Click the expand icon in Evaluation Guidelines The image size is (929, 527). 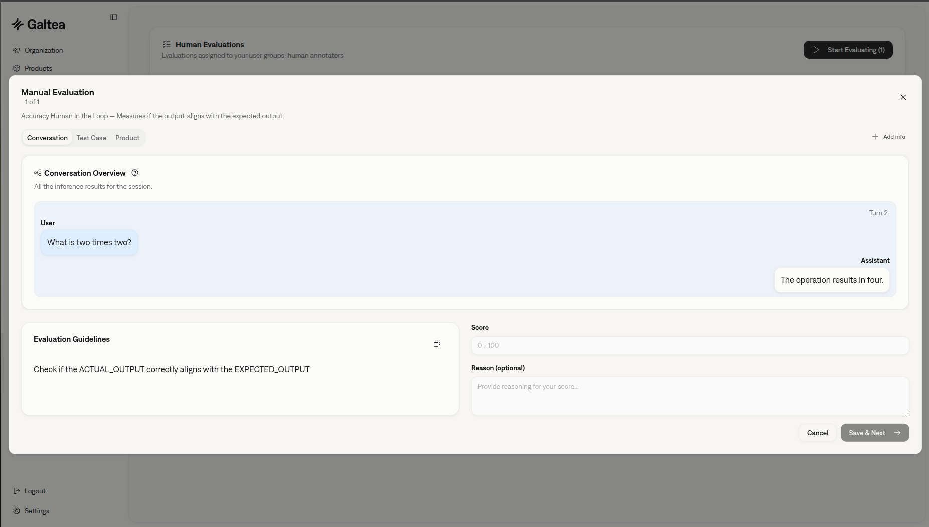coord(436,344)
